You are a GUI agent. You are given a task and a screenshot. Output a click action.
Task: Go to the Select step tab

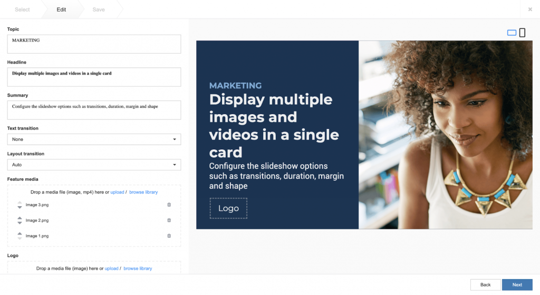[x=22, y=9]
